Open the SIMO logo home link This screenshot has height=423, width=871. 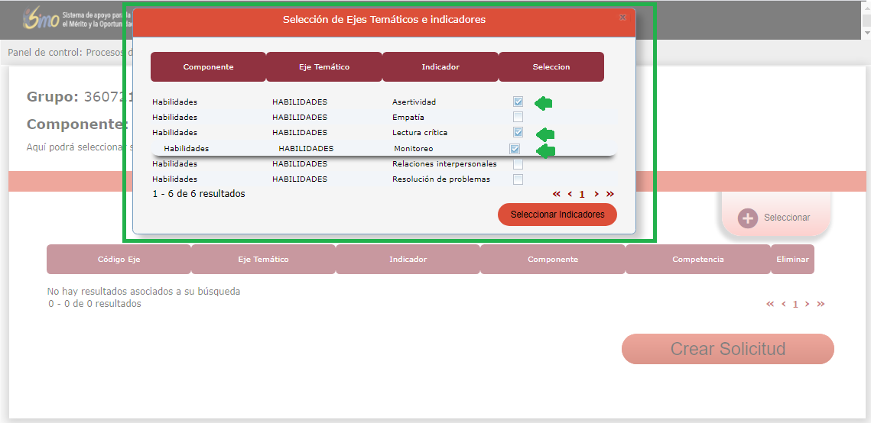tap(41, 18)
